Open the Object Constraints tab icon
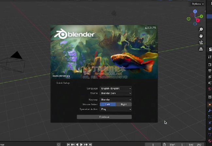Image resolution: width=212 pixels, height=146 pixels. 210,129
